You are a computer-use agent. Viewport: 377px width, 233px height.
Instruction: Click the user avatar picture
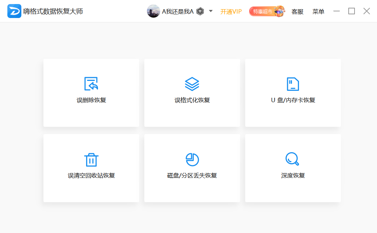pos(154,11)
